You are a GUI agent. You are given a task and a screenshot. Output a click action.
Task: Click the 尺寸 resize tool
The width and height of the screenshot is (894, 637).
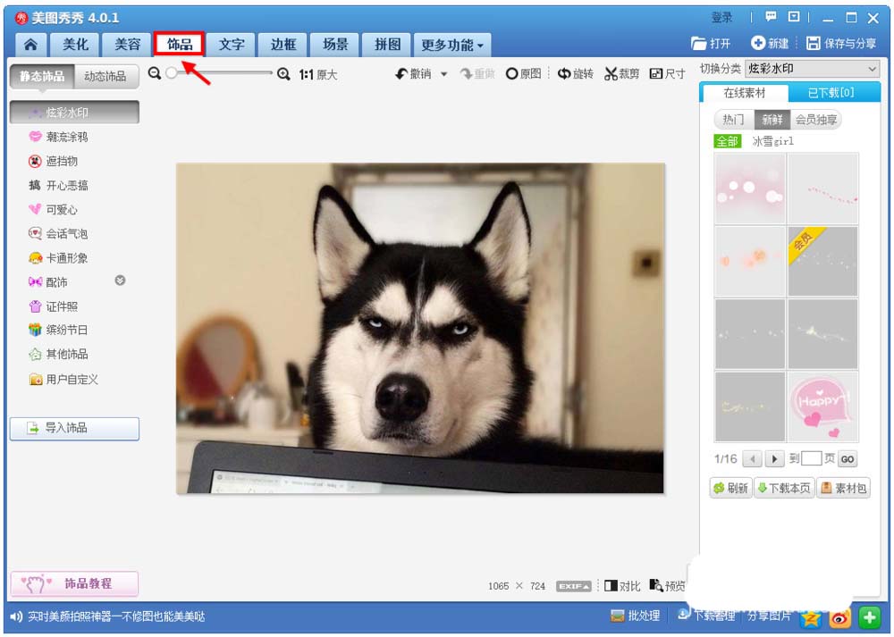pyautogui.click(x=668, y=74)
